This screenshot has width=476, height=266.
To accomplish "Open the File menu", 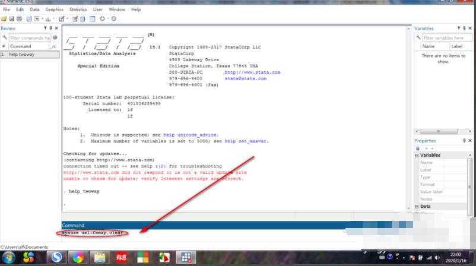I will click(7, 9).
